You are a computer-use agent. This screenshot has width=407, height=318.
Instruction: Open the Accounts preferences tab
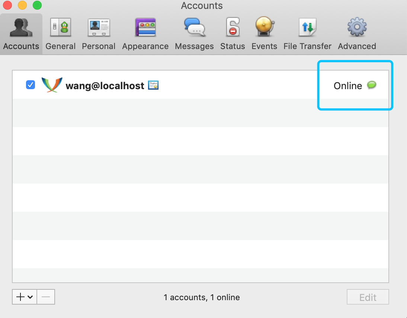(x=21, y=34)
